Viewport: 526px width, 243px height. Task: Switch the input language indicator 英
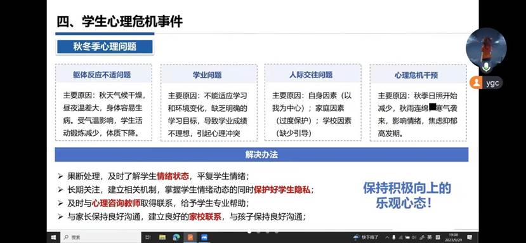[429, 237]
